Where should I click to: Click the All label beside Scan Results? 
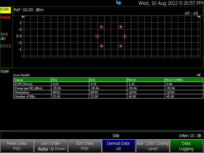click(x=199, y=75)
